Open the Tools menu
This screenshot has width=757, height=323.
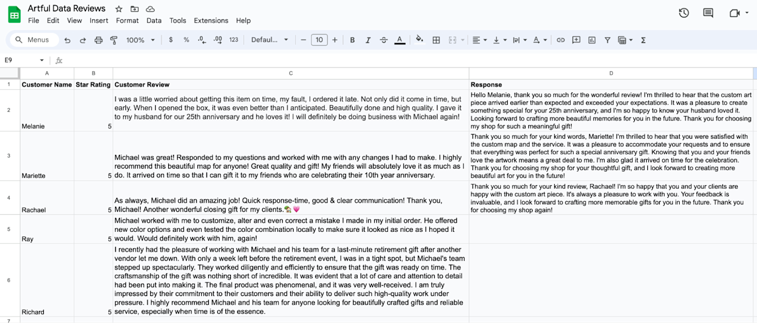point(178,21)
